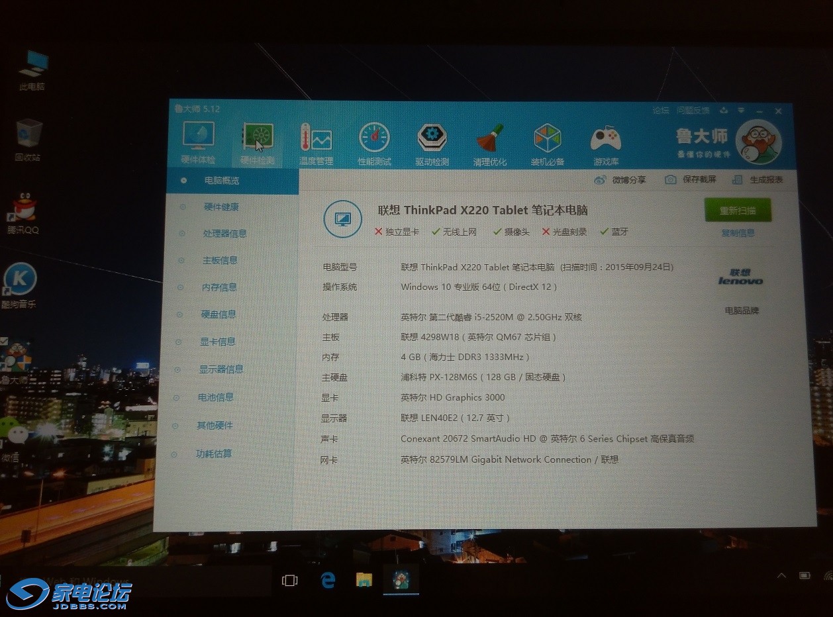Click the 无线上网 status item

point(454,232)
